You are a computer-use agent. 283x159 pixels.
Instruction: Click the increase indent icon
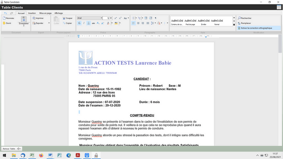pos(151,18)
